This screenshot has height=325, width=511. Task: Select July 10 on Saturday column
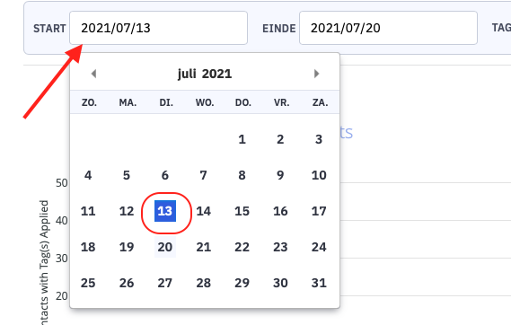coord(319,175)
